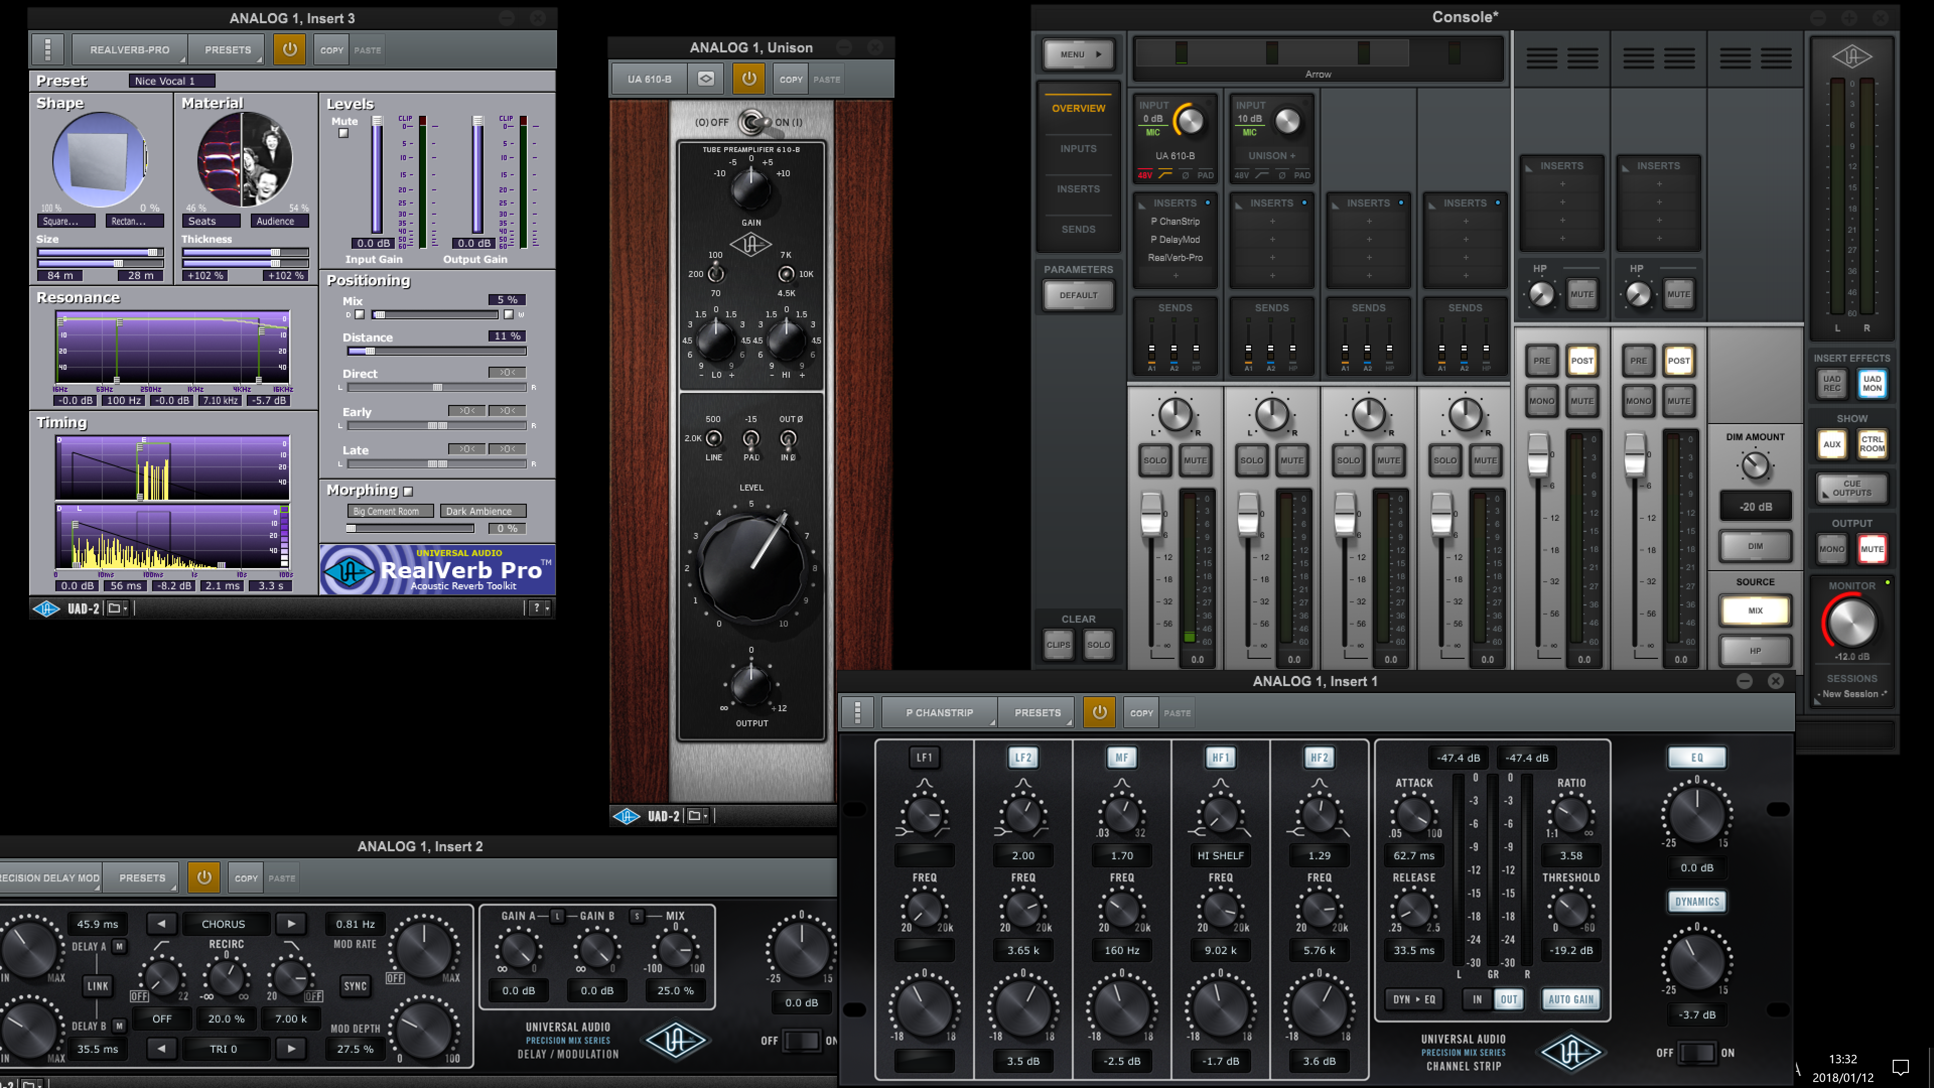Screen dimensions: 1934x1088
Task: Open the Big Cement Room morph preset dropdown
Action: (390, 511)
